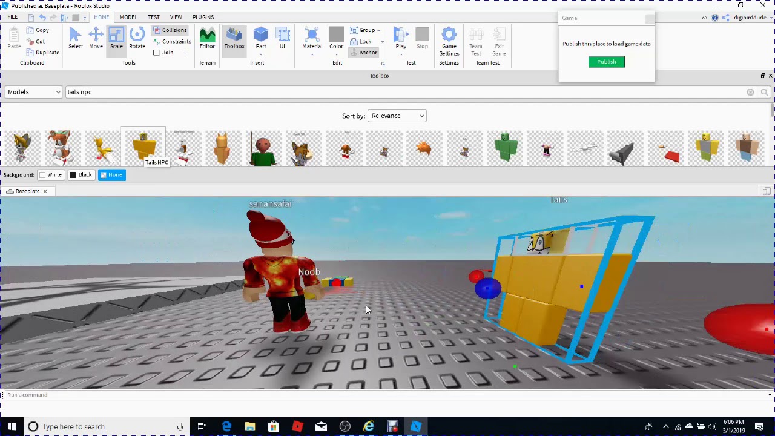Choose the Select tool
The image size is (775, 436).
pos(75,39)
